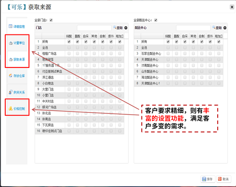This screenshot has height=187, width=236.
Task: Close the 获取来源 dialog
Action: coord(232,7)
